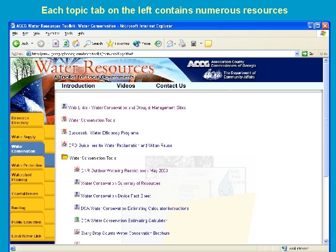Click the doc icon beside Water Conservation Summary of Resources
Image resolution: width=336 pixels, height=252 pixels.
[x=77, y=182]
